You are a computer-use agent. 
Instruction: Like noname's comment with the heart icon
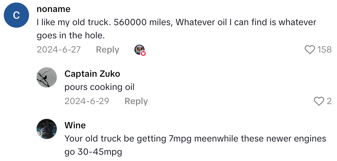pos(310,50)
